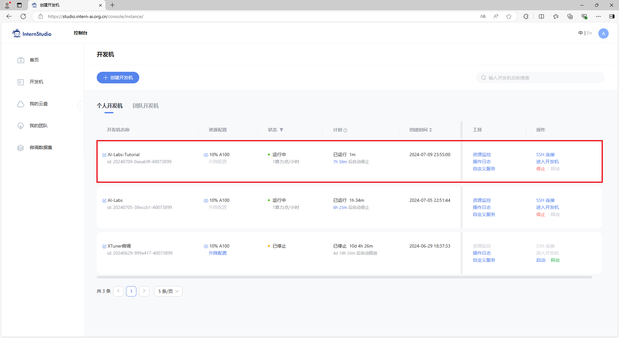Focus the 输入开发机名称搜索 search field

[x=540, y=78]
